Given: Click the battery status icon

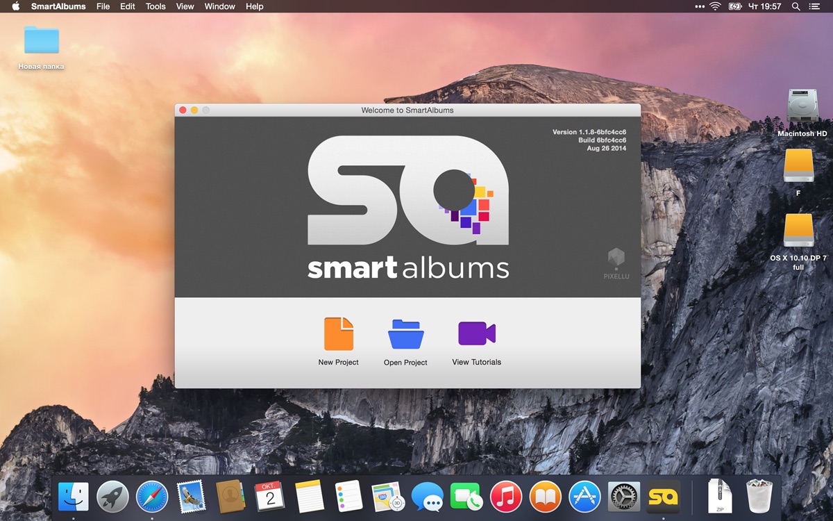Looking at the screenshot, I should [735, 6].
